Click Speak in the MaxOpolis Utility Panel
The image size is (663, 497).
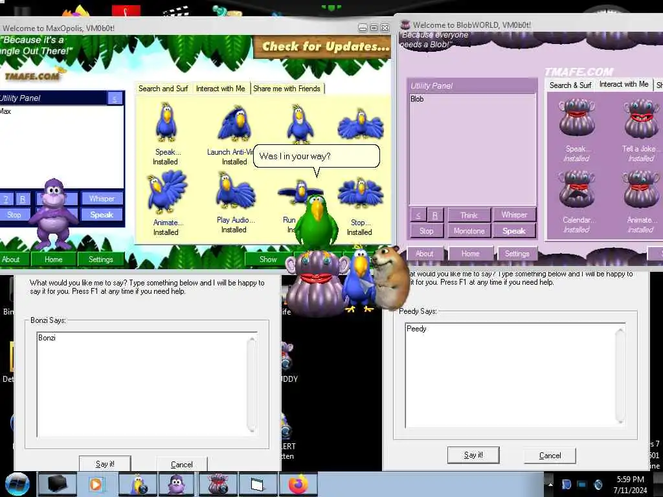(102, 215)
